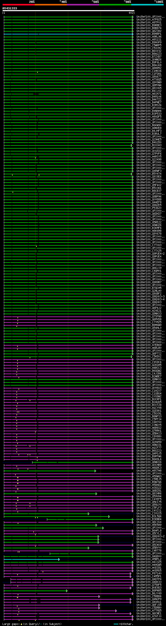Open hit UniRef100_A7P925
Screen dimensions: 166x626
coord(149,19)
